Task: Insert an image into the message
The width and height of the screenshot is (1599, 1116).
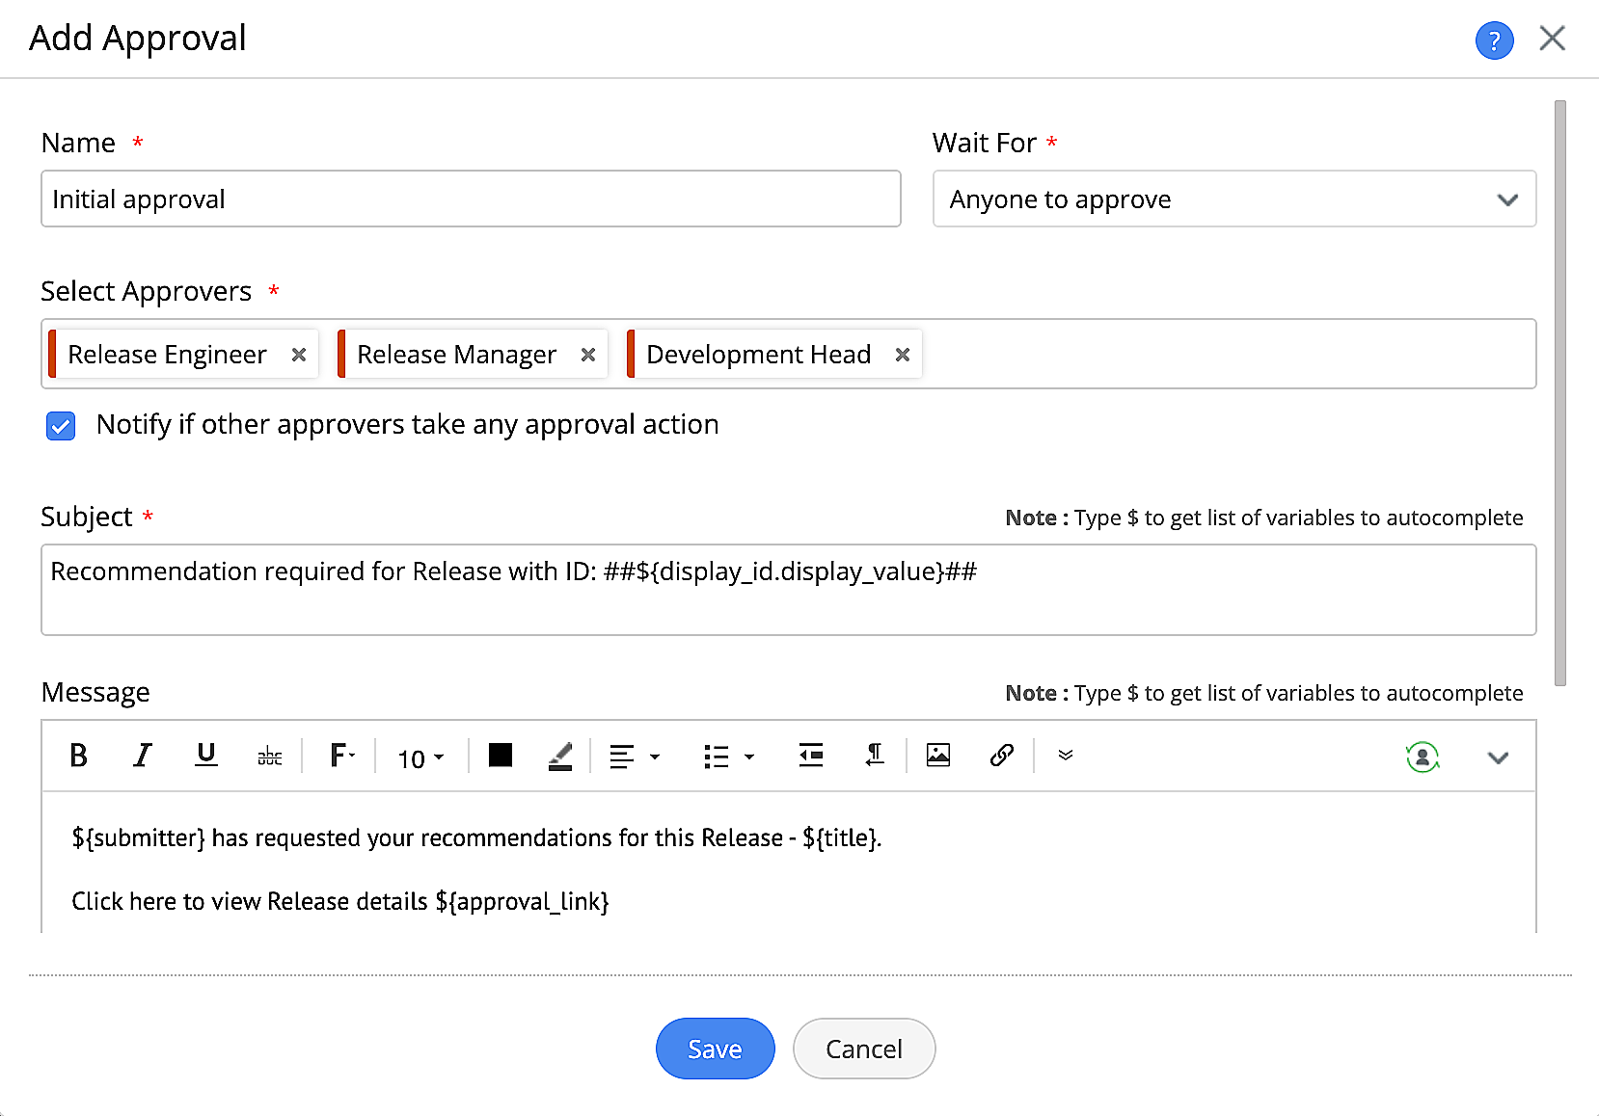Action: (937, 756)
